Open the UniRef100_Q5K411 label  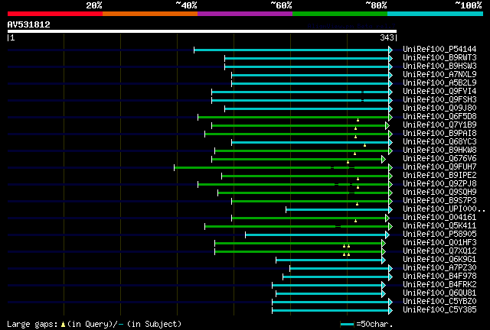tap(439, 226)
